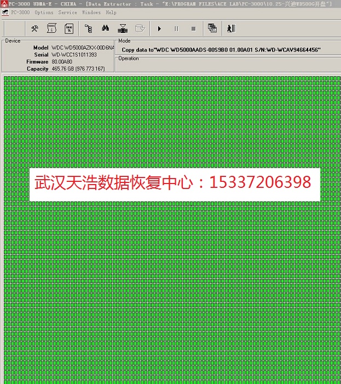This screenshot has width=341, height=384.
Task: Click the red Chinese phone number banner
Action: [174, 182]
